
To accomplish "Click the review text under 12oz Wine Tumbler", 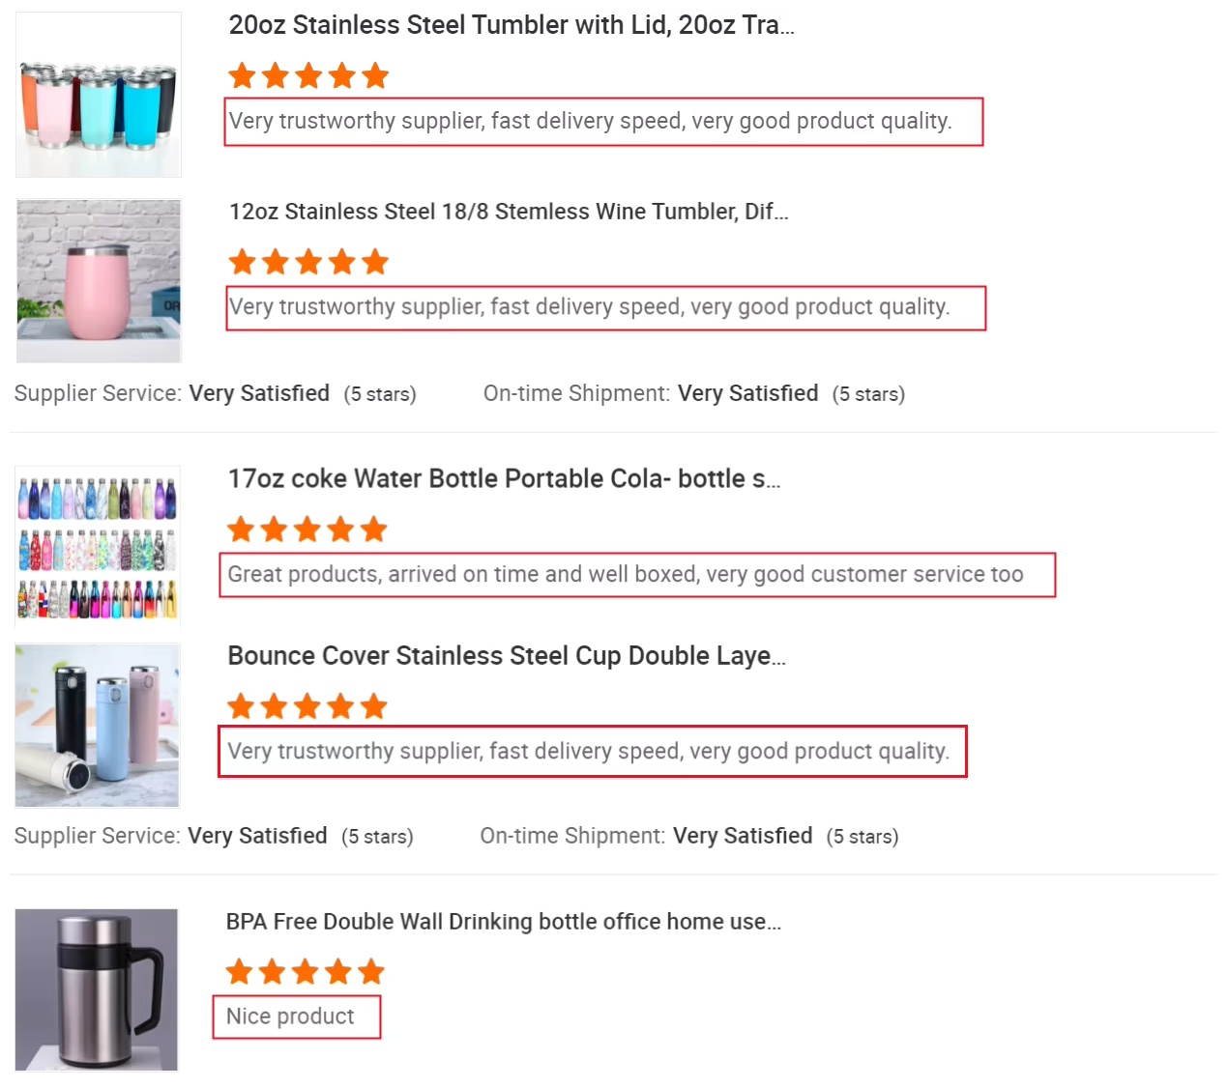I will coord(590,307).
